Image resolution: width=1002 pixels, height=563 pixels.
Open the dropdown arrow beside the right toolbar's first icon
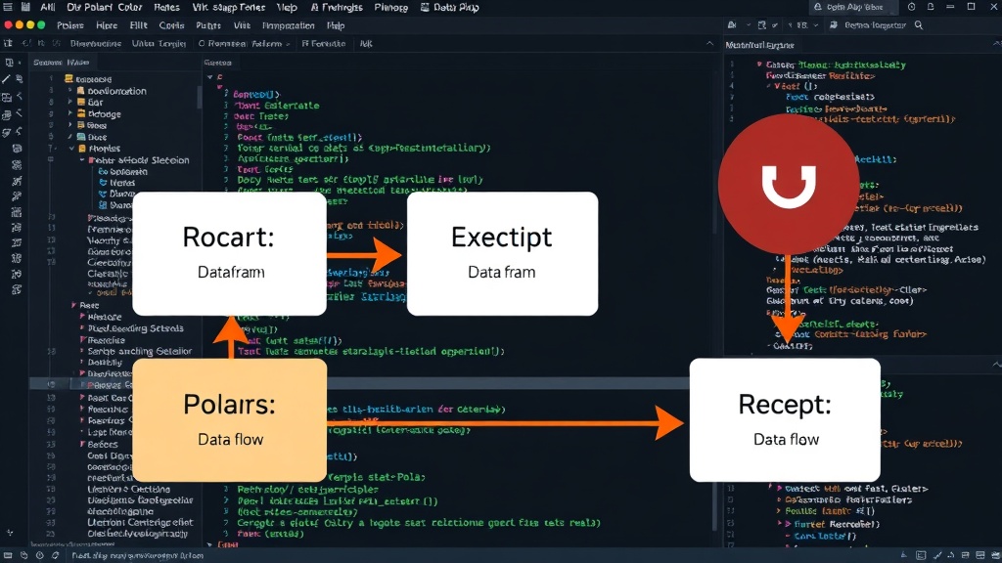748,24
